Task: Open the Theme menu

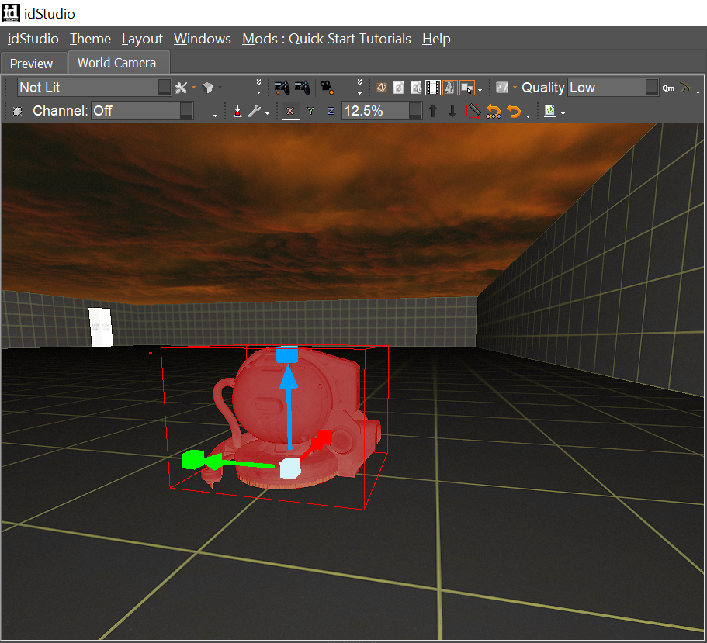Action: (90, 39)
